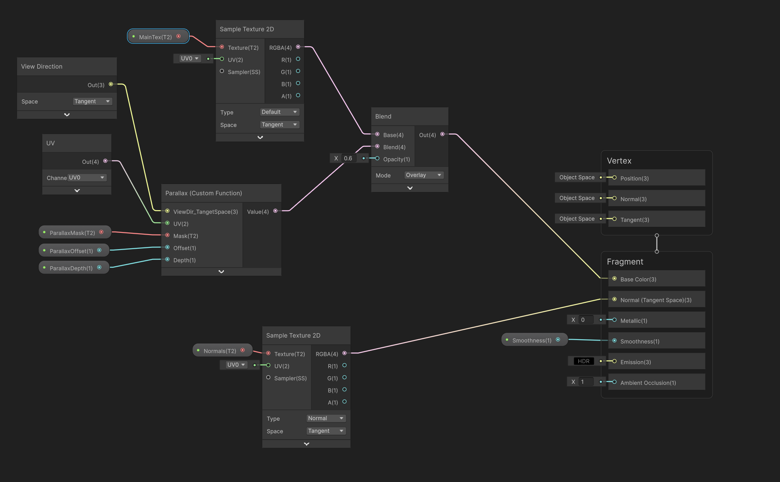Click the UV node Out(4) port
Viewport: 780px width, 482px height.
[105, 161]
